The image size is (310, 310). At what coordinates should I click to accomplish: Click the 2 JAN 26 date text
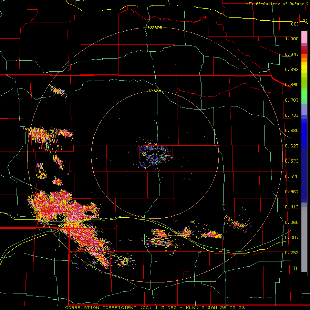coord(214,308)
